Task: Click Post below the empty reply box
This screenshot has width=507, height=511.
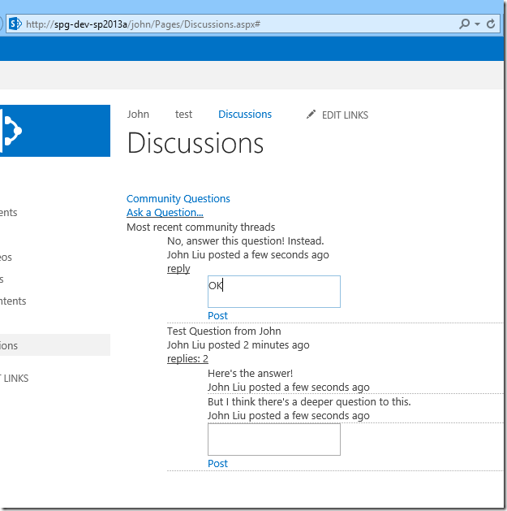Action: point(217,464)
